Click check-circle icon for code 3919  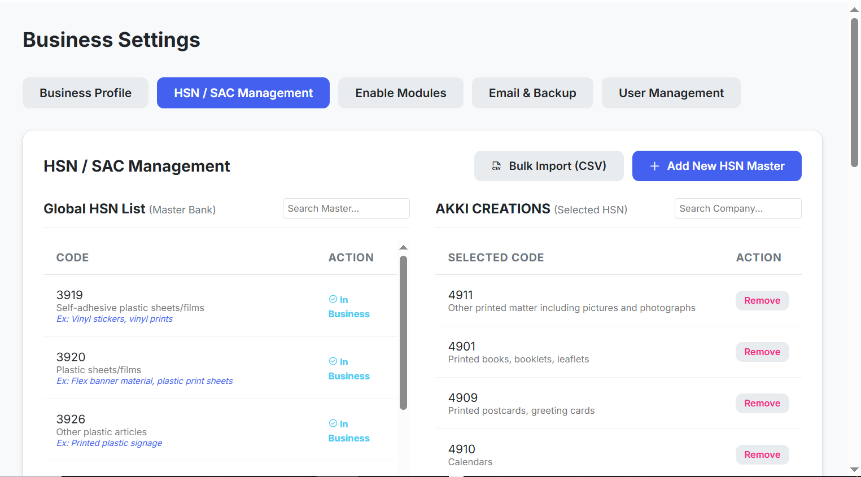[x=333, y=299]
